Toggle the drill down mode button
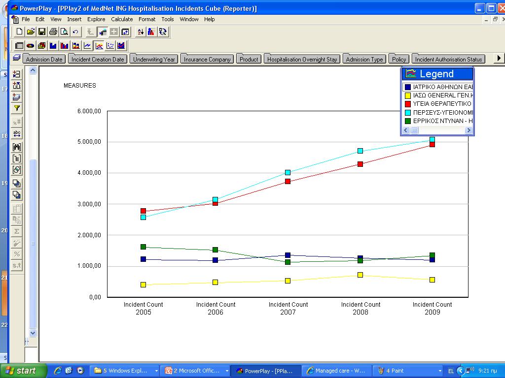The image size is (505, 378). point(103,31)
